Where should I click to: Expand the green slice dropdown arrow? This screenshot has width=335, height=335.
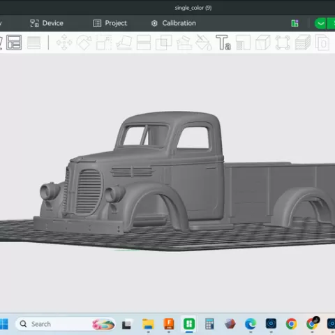(320, 23)
